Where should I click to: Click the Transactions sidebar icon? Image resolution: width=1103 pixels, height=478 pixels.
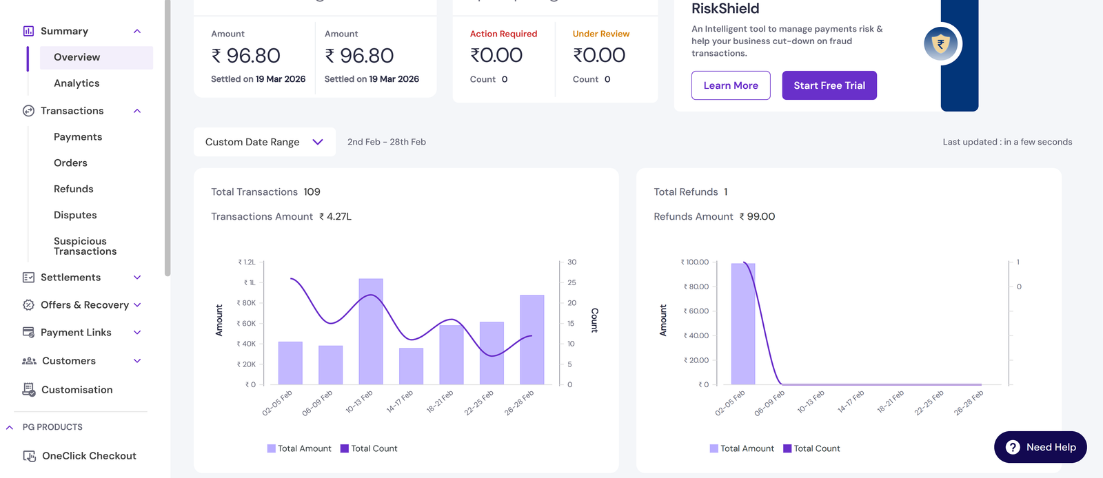pyautogui.click(x=28, y=111)
